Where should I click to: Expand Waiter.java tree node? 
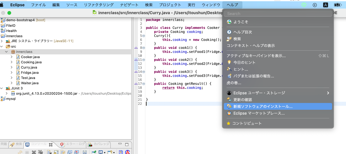(11, 83)
